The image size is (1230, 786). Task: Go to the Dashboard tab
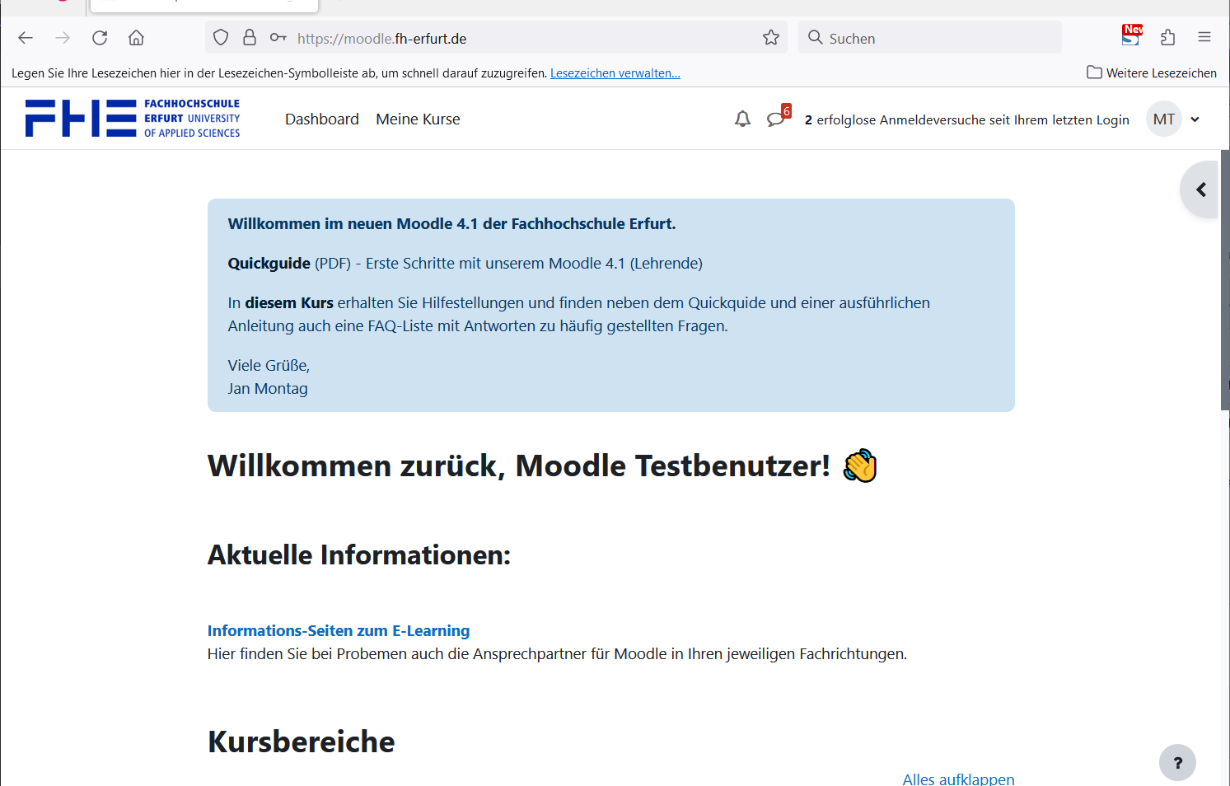322,119
